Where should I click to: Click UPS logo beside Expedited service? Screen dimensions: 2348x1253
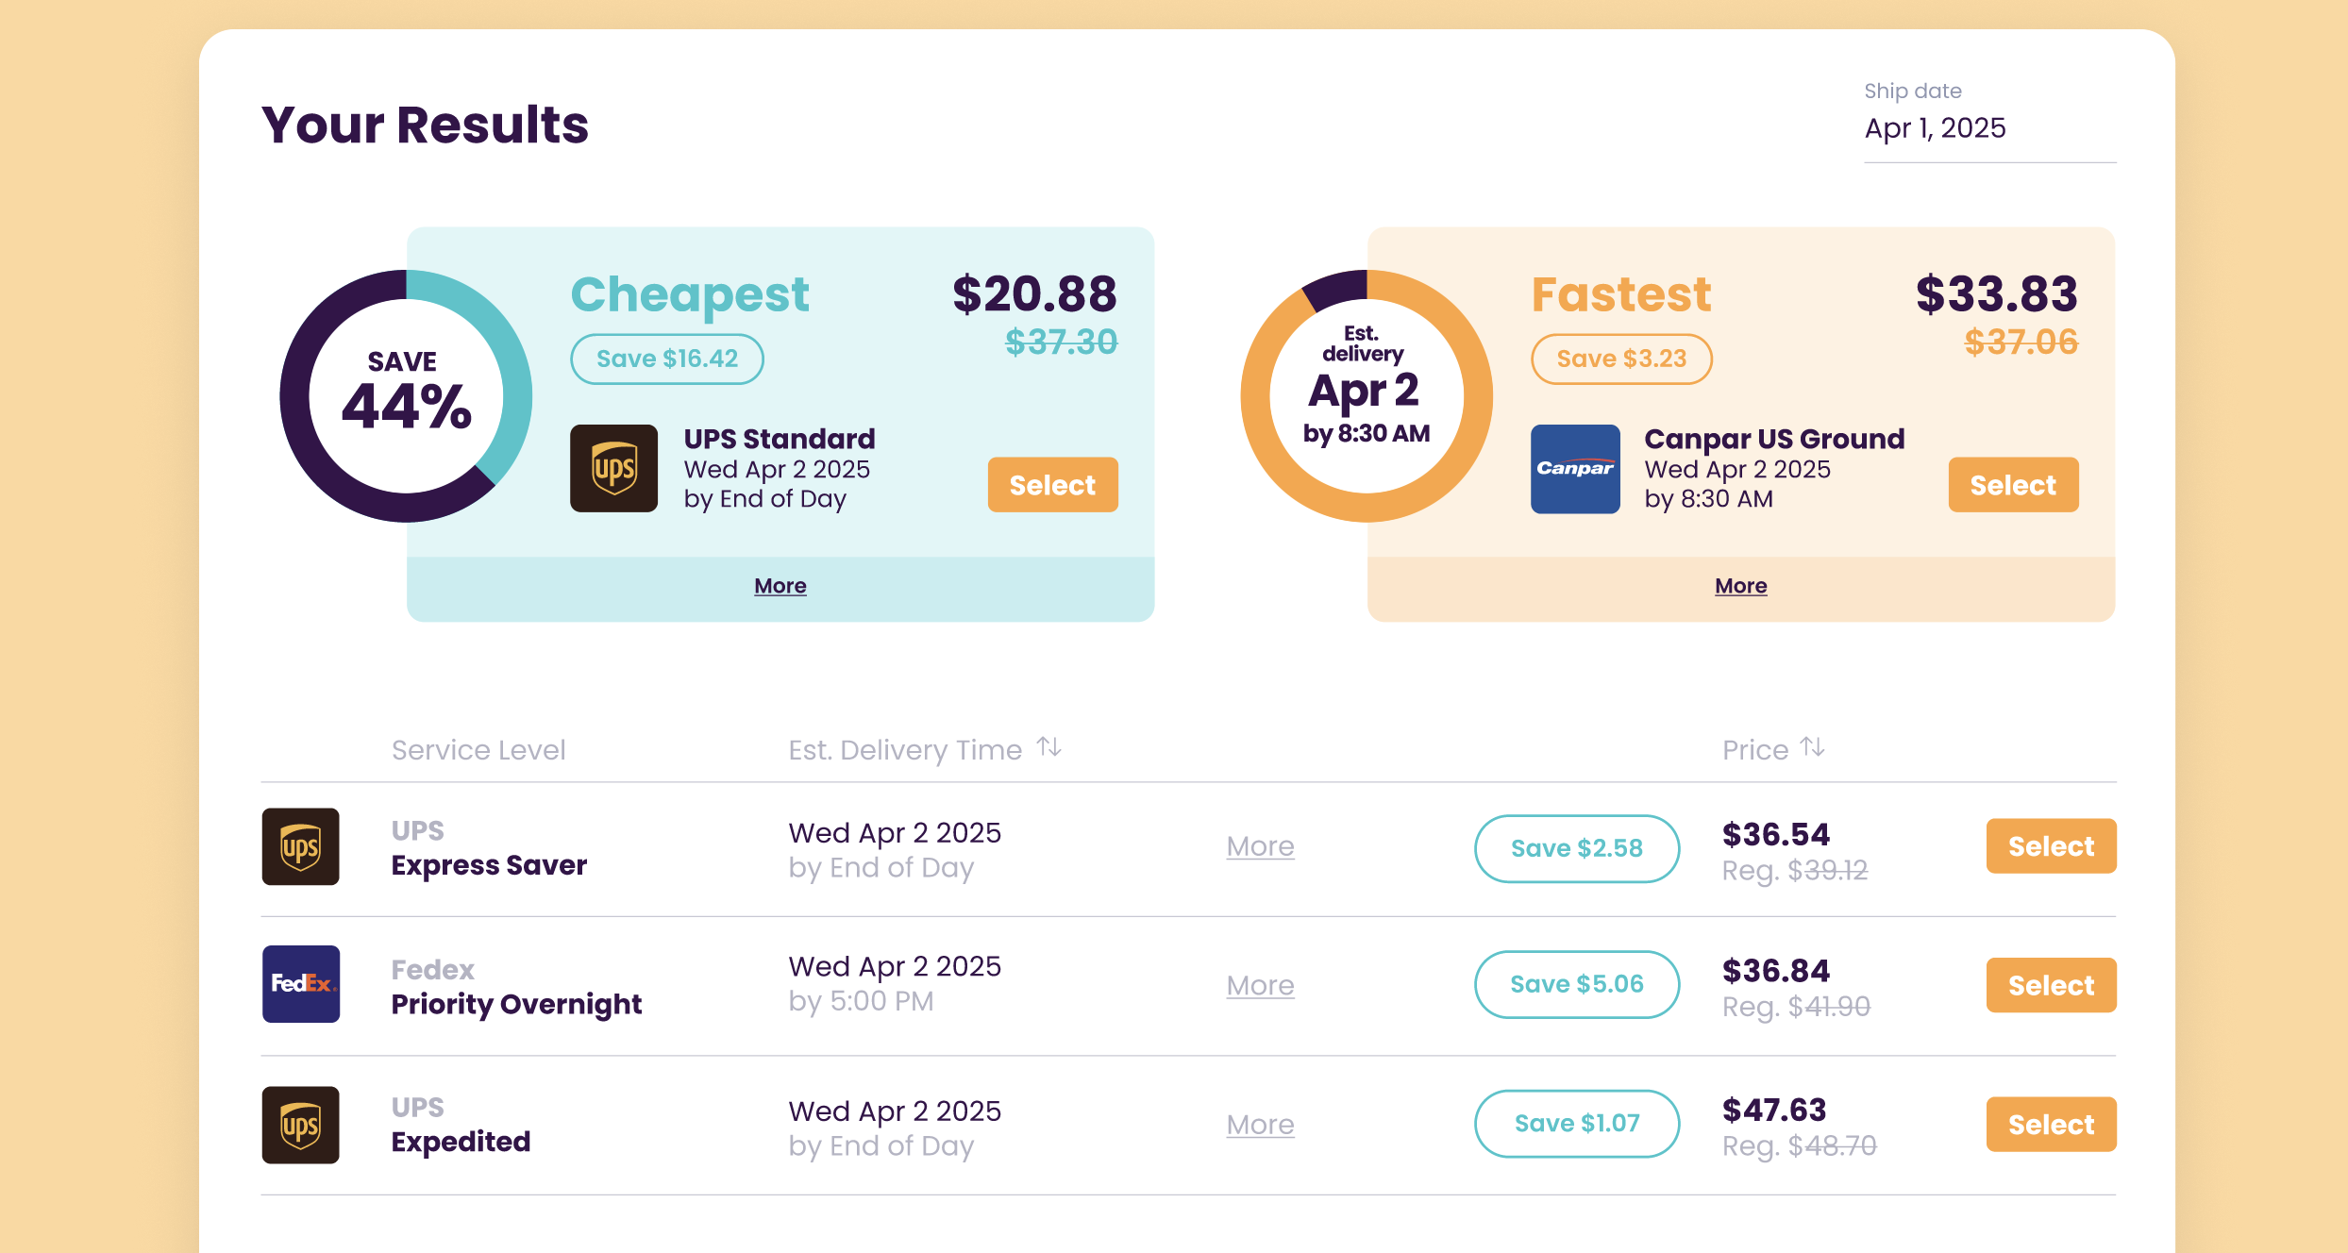click(300, 1125)
